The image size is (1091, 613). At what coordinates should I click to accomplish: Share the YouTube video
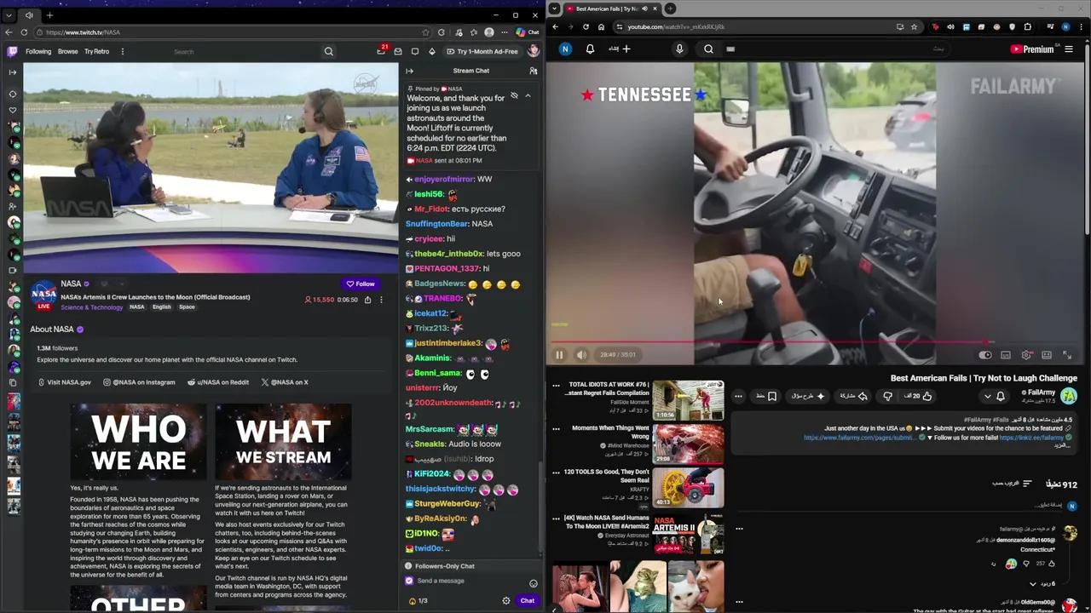tap(853, 396)
